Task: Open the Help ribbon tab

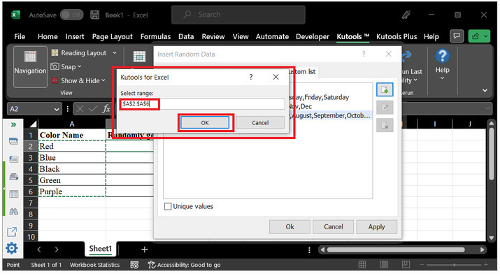Action: tap(431, 36)
